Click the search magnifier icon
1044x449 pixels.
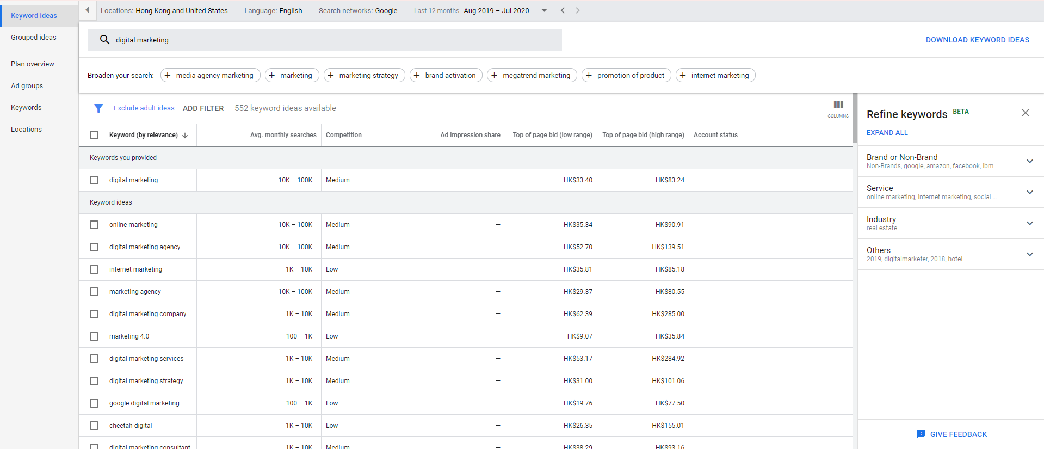tap(104, 40)
